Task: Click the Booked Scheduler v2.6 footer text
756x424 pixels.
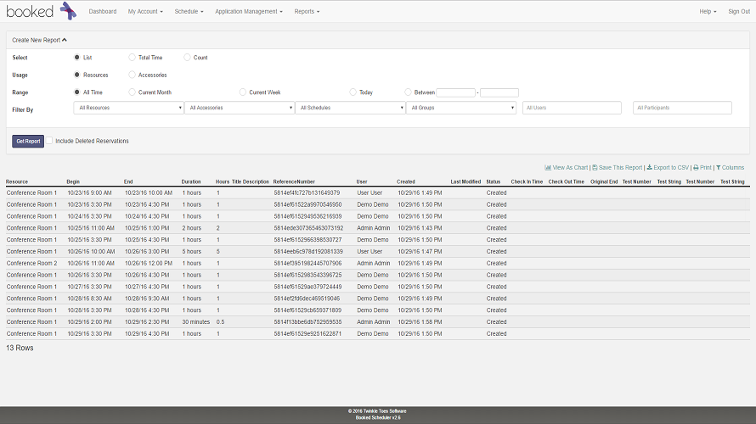Action: tap(378, 418)
